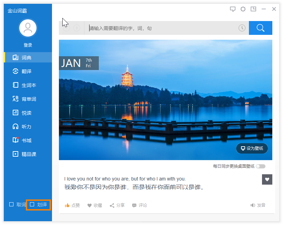Click the blue magnifier search button
The height and width of the screenshot is (225, 283).
pos(260,28)
